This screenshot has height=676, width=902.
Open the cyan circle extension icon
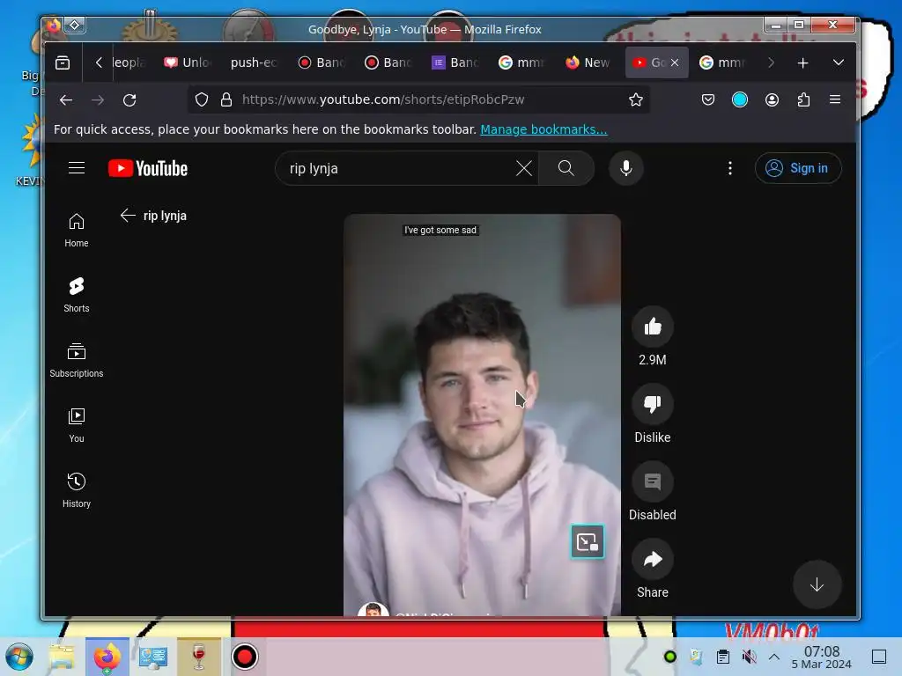[x=740, y=100]
